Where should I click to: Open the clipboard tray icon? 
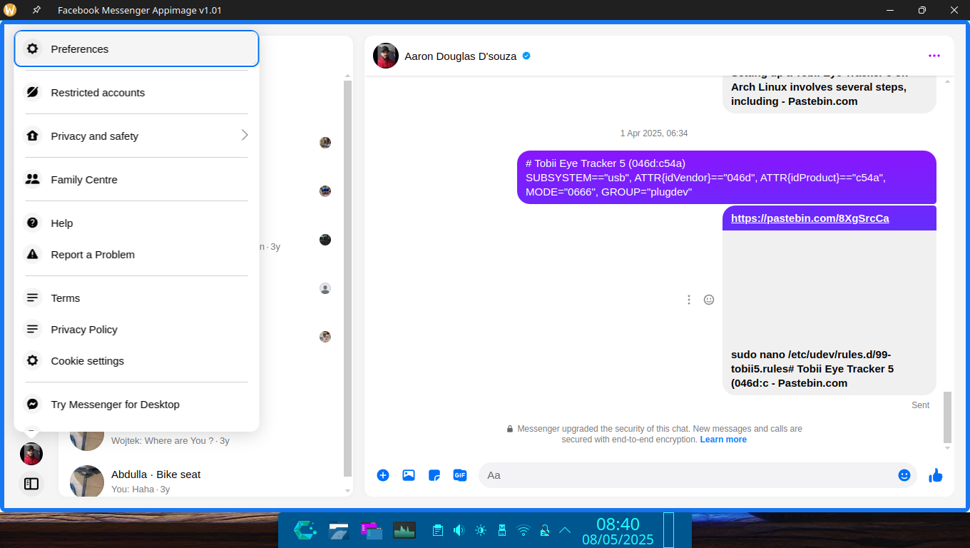pyautogui.click(x=438, y=530)
